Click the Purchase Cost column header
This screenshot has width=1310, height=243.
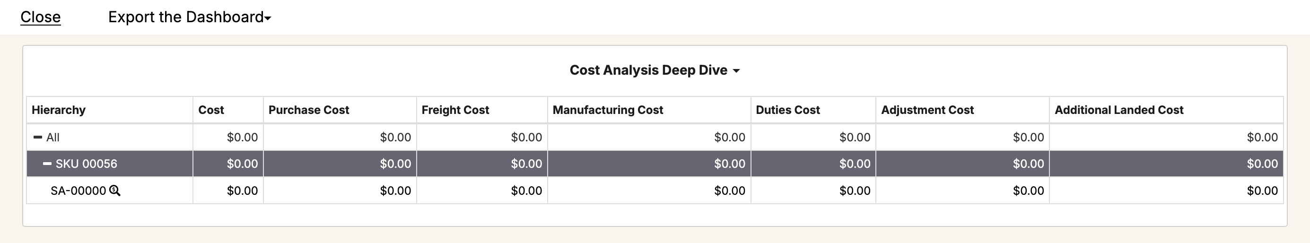(308, 110)
